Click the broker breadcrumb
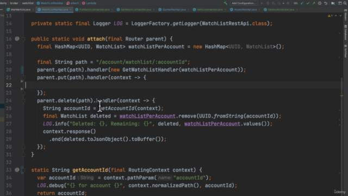The image size is (348, 196). click(14, 3)
